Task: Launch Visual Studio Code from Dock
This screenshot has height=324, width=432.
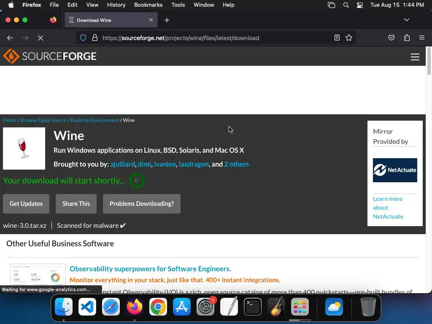Action: tap(87, 307)
